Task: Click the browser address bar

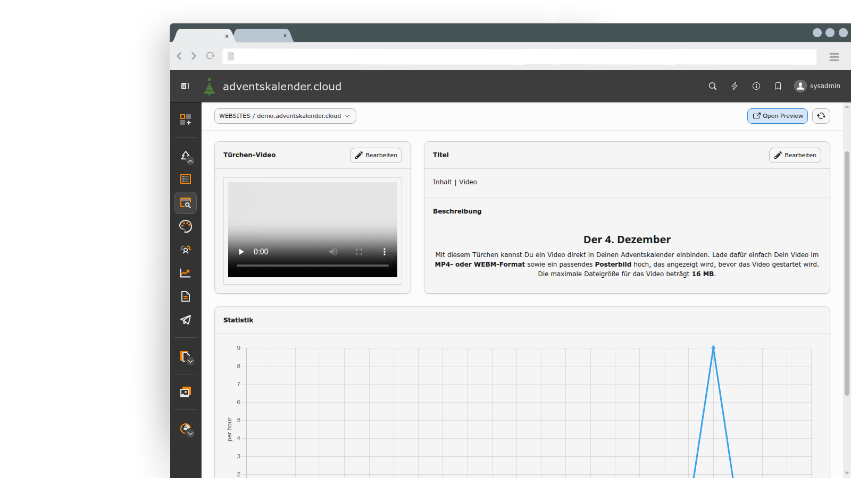Action: [520, 56]
